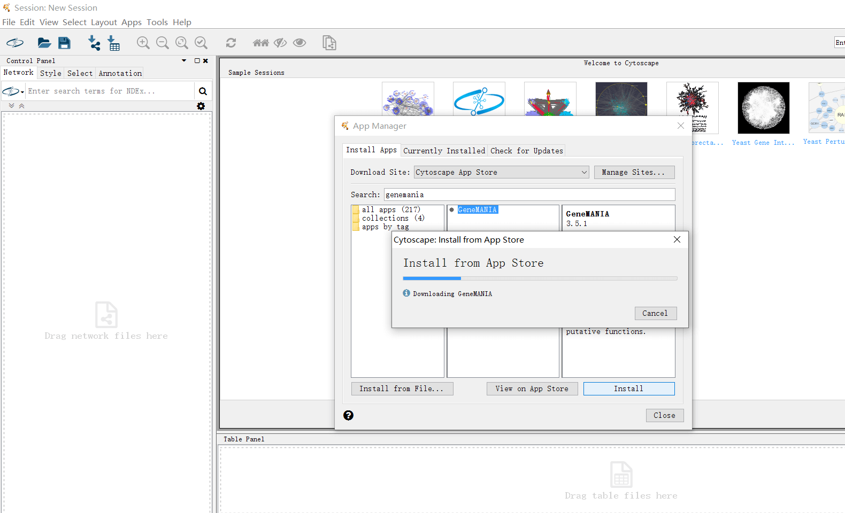Import network from file icon
Image resolution: width=845 pixels, height=513 pixels.
click(94, 43)
